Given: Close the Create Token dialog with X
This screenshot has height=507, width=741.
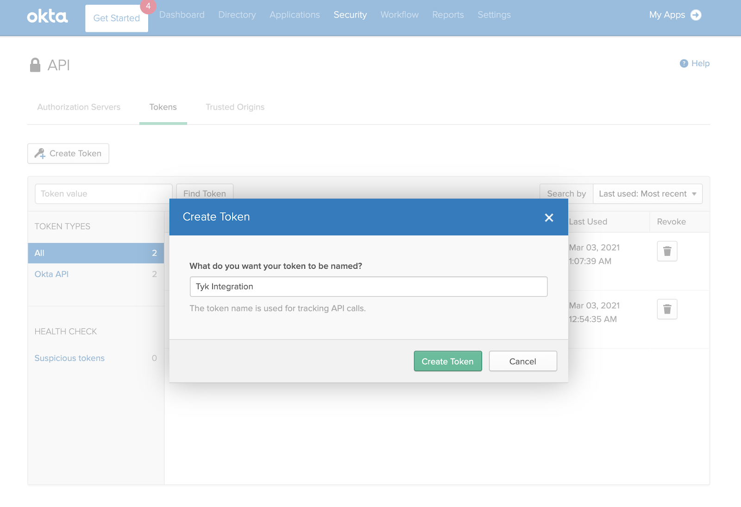Looking at the screenshot, I should tap(549, 217).
